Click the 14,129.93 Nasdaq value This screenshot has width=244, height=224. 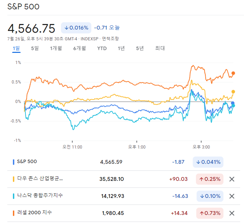pyautogui.click(x=113, y=196)
